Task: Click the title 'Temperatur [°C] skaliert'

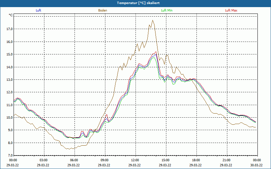Action: coord(138,3)
